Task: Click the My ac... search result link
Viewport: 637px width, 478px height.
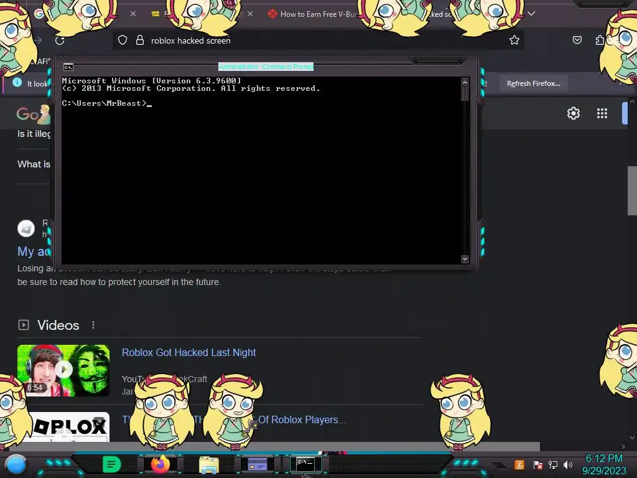Action: coord(34,251)
